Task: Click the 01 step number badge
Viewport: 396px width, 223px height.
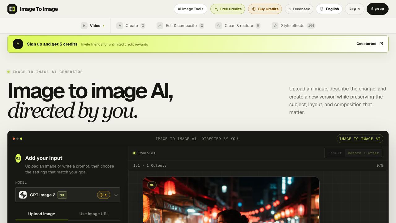Action: click(18, 158)
